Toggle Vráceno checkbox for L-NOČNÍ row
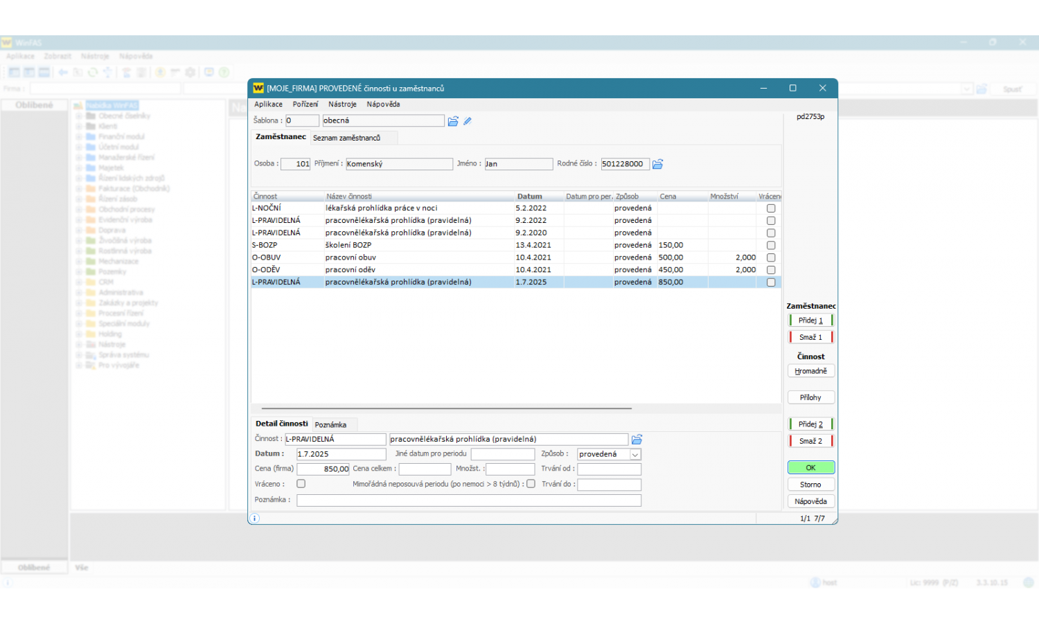The width and height of the screenshot is (1039, 623). pyautogui.click(x=771, y=208)
